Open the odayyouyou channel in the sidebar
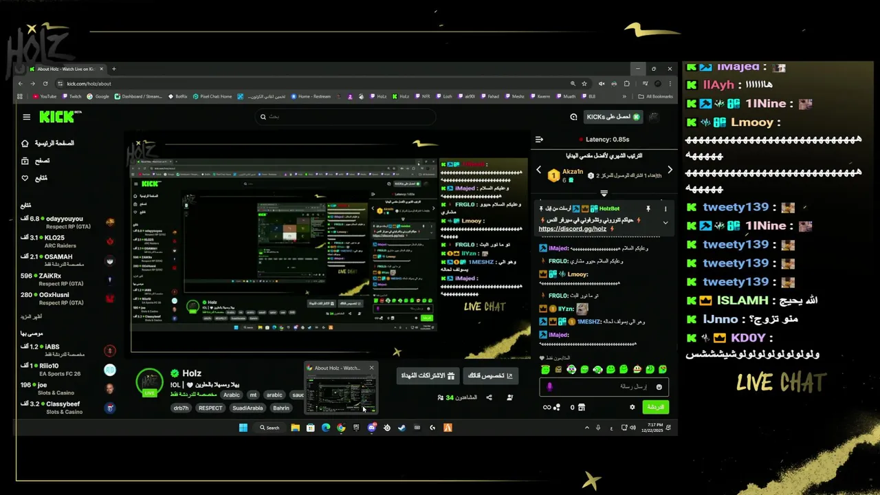This screenshot has width=880, height=495. 67,222
